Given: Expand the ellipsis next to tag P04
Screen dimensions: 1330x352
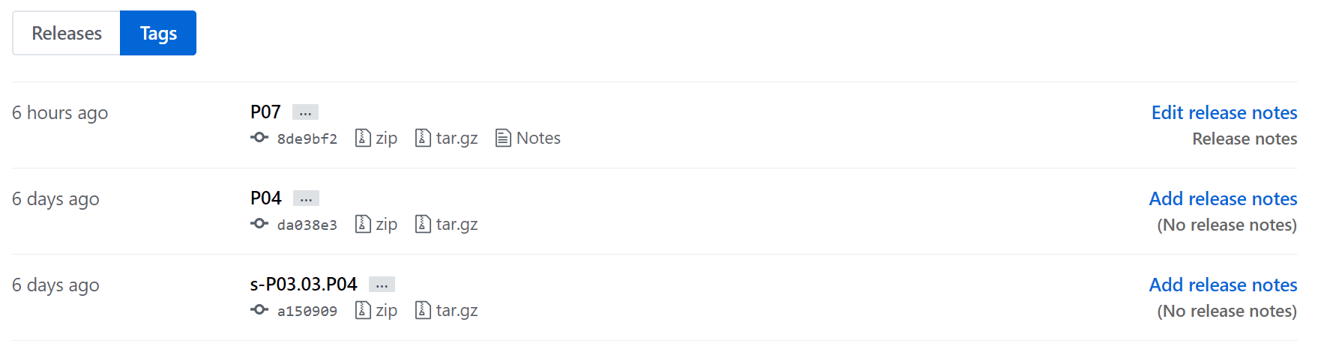Looking at the screenshot, I should point(306,198).
